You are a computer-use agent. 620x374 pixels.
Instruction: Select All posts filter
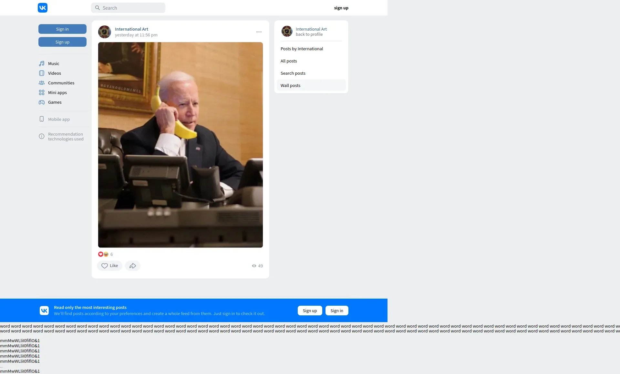(x=289, y=61)
